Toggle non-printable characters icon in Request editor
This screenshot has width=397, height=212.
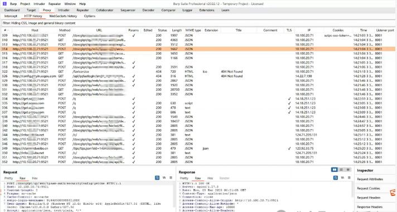point(164,178)
